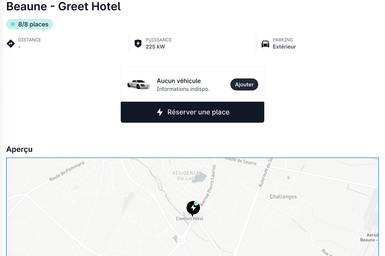The height and width of the screenshot is (256, 385).
Task: Click the green status dot in the places badge
Action: [x=13, y=24]
